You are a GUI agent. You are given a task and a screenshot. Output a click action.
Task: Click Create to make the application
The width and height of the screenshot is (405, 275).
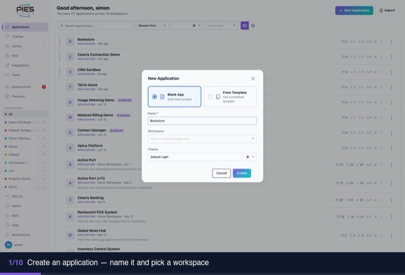tap(242, 173)
